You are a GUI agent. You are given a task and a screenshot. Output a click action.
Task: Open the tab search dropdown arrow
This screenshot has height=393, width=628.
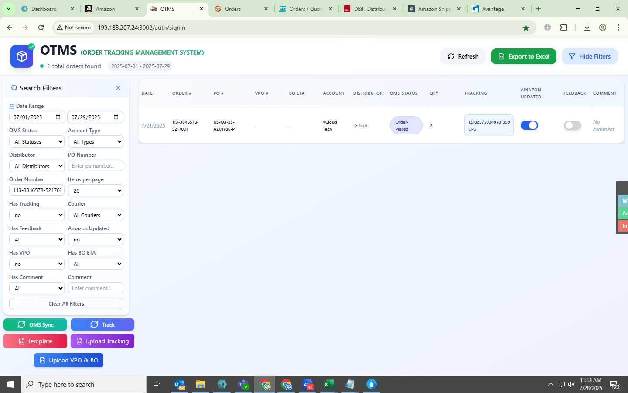point(8,9)
